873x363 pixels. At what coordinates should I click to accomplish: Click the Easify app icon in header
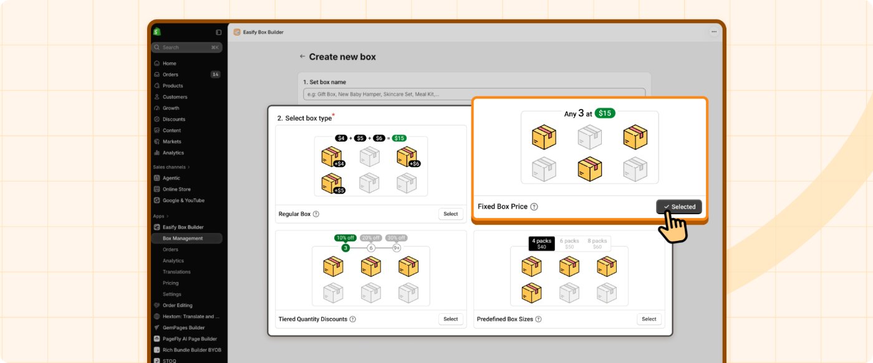237,32
